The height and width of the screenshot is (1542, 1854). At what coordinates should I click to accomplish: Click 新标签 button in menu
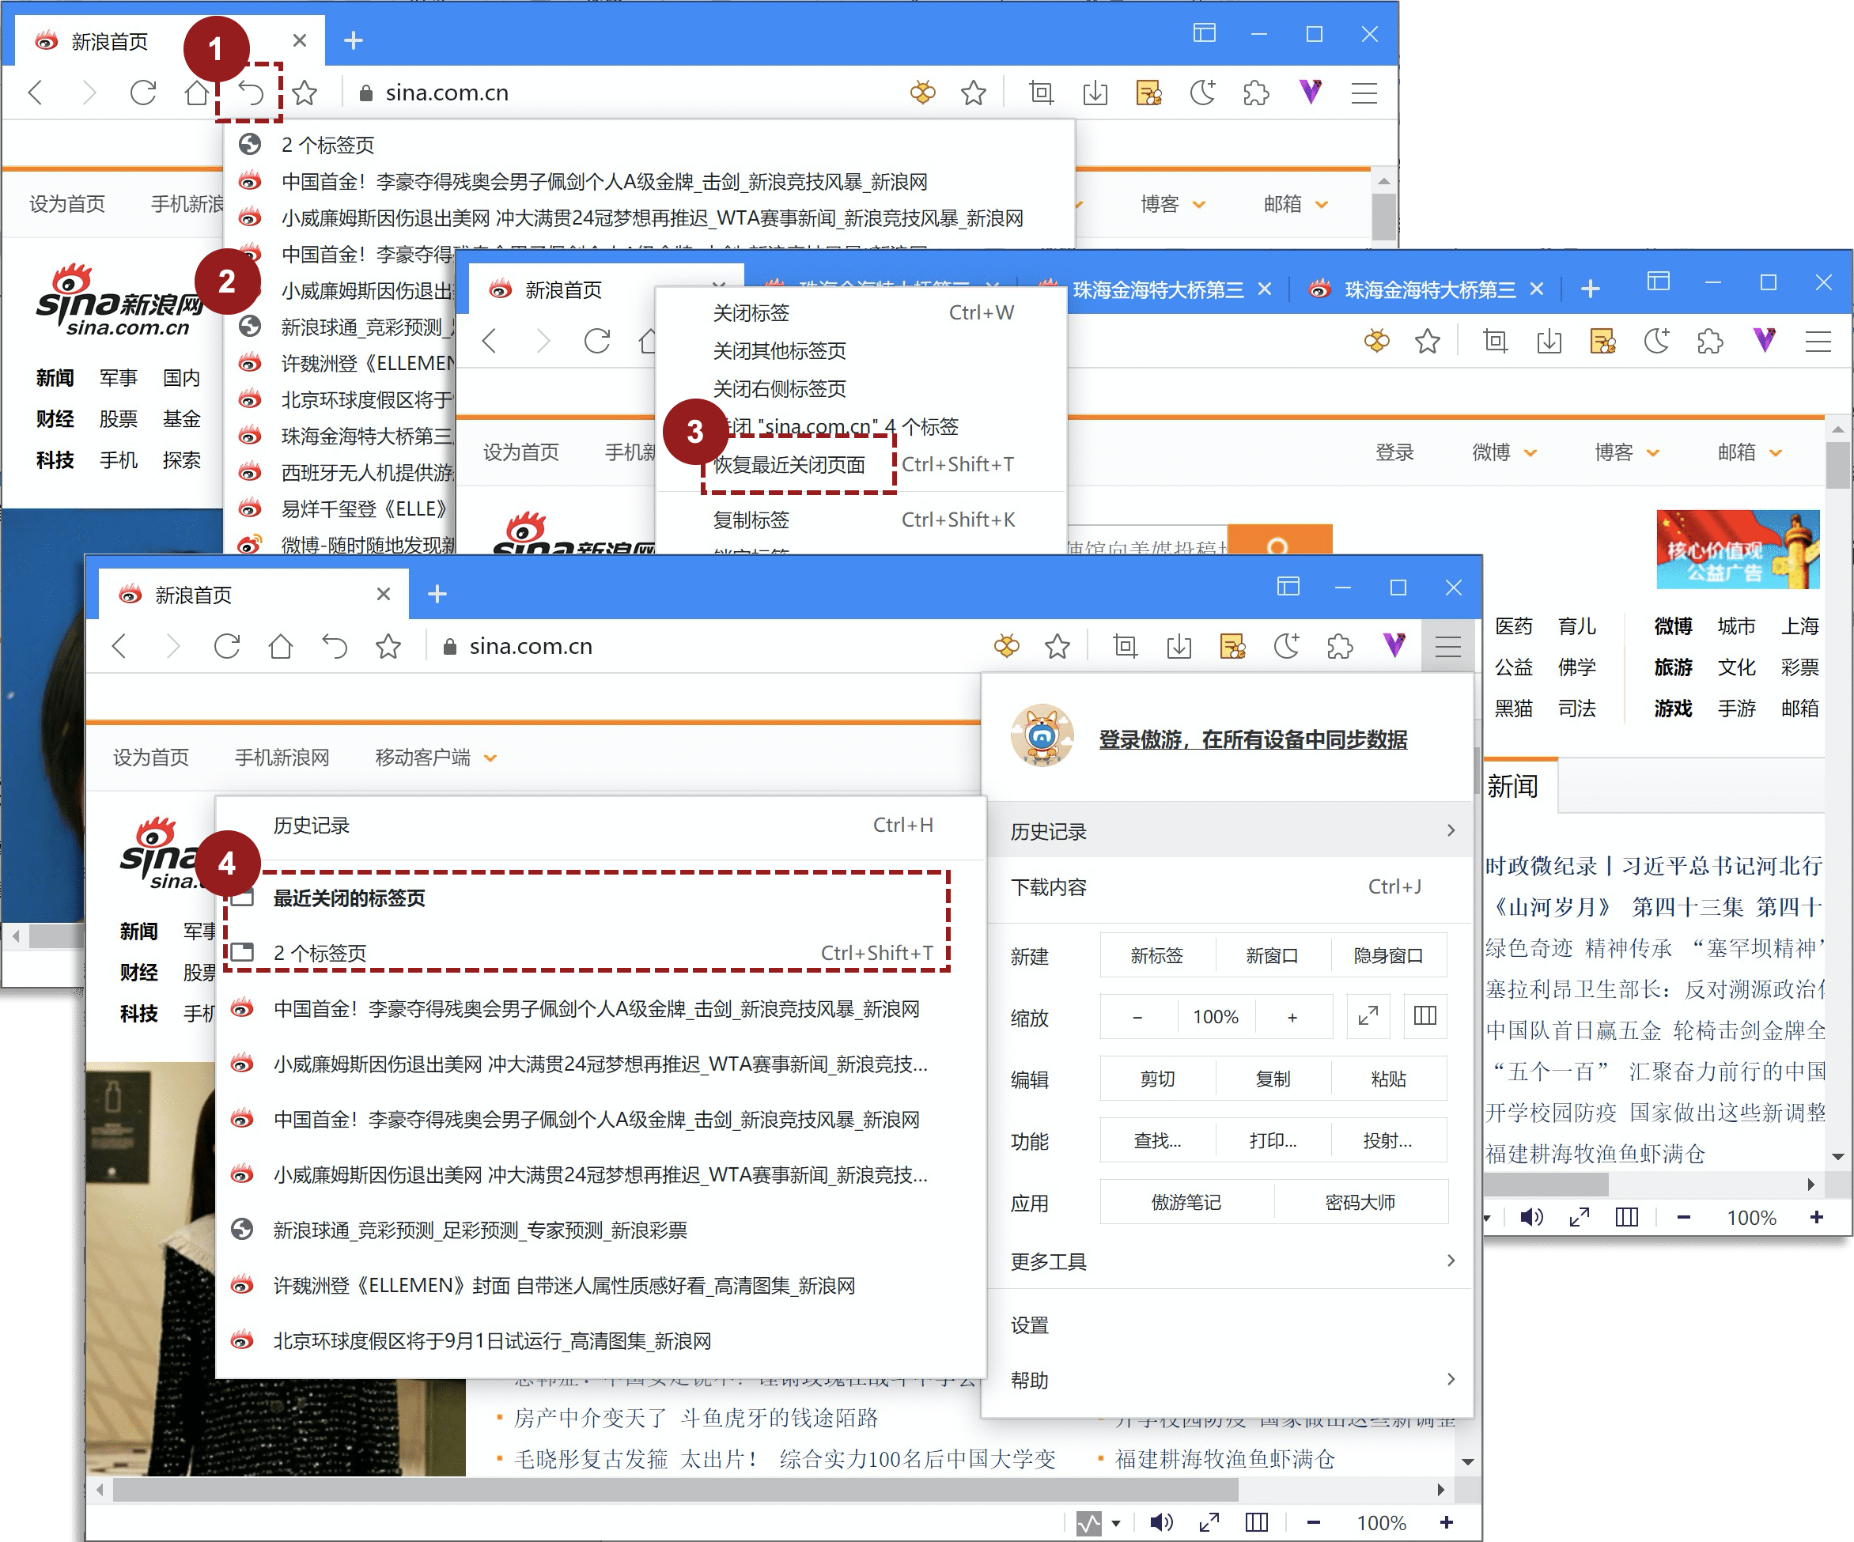[1156, 955]
